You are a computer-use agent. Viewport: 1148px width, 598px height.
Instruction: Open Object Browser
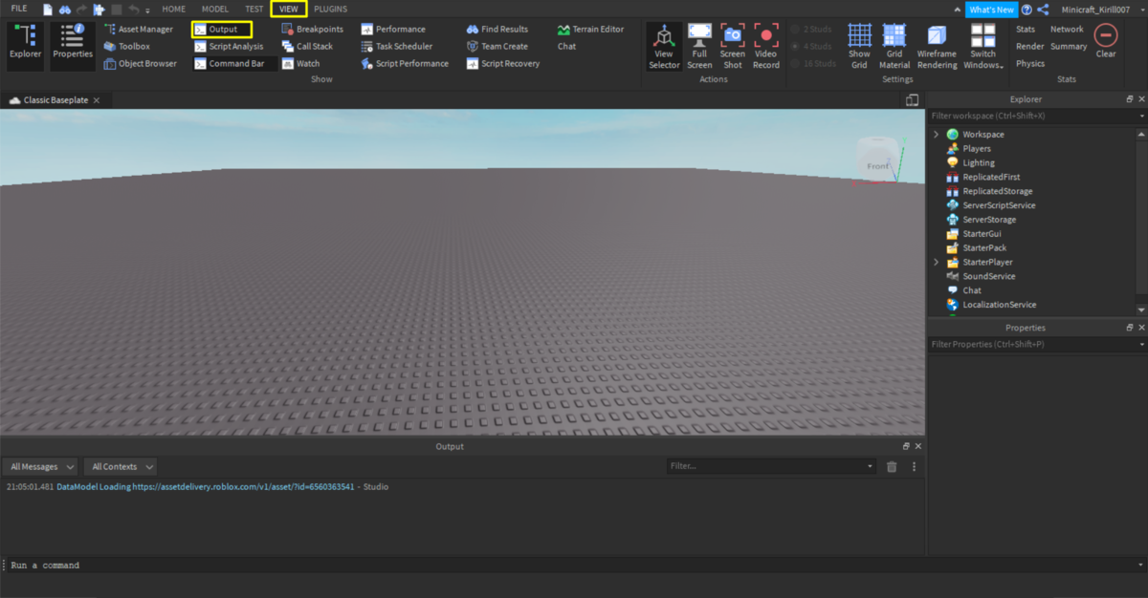[140, 64]
